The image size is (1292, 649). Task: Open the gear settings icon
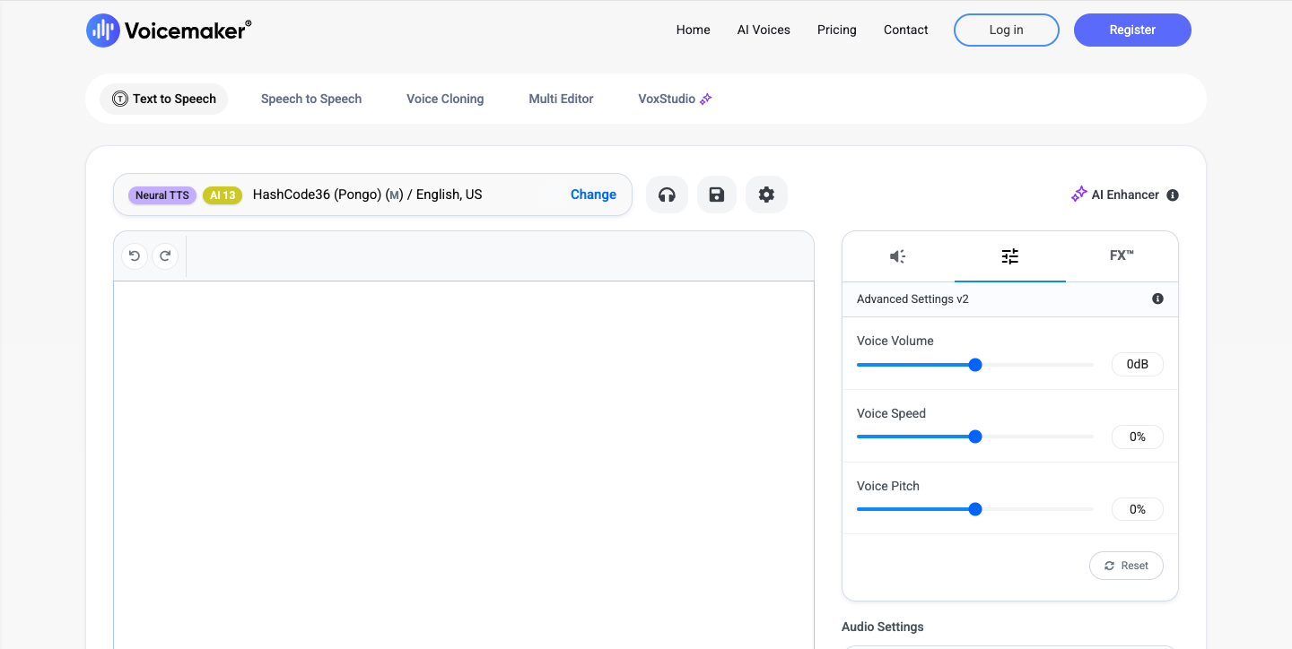tap(766, 195)
